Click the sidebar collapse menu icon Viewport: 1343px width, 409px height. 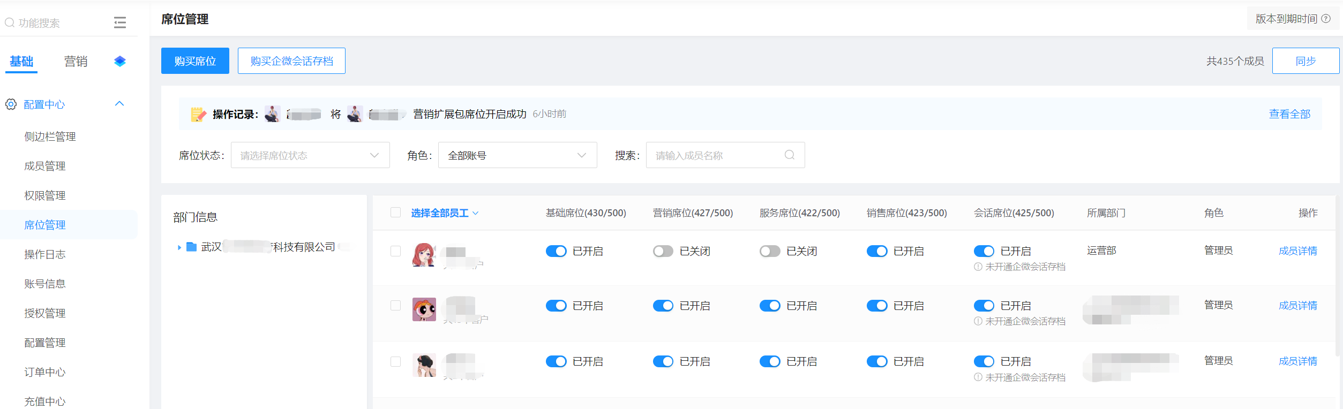pos(120,22)
